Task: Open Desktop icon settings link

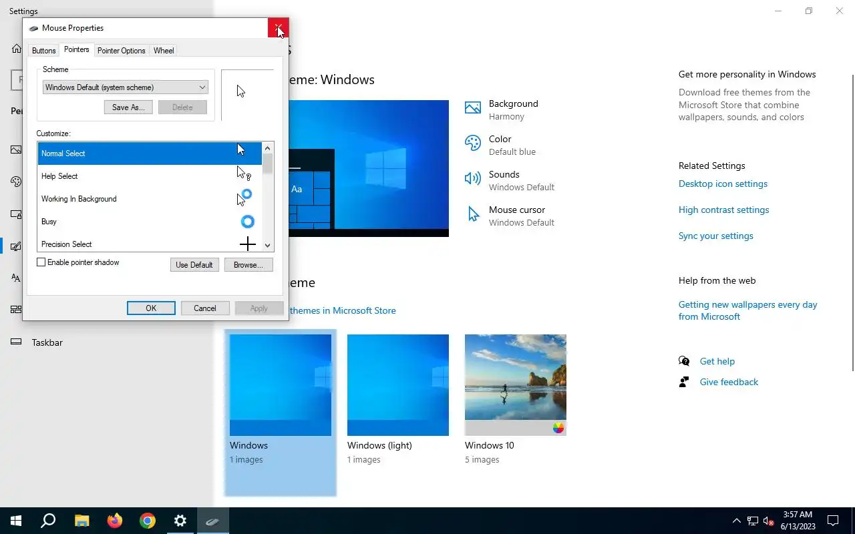Action: pos(723,184)
